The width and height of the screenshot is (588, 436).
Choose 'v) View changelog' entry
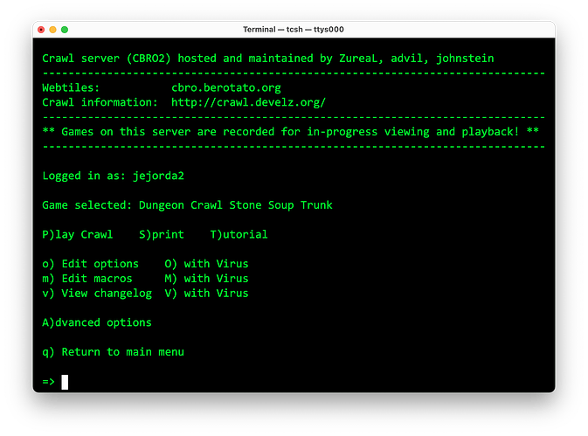pos(97,294)
